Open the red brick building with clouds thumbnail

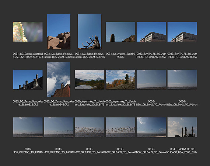59,80
